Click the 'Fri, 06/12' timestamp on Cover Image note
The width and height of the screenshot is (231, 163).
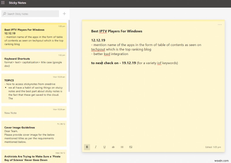pos(61,124)
